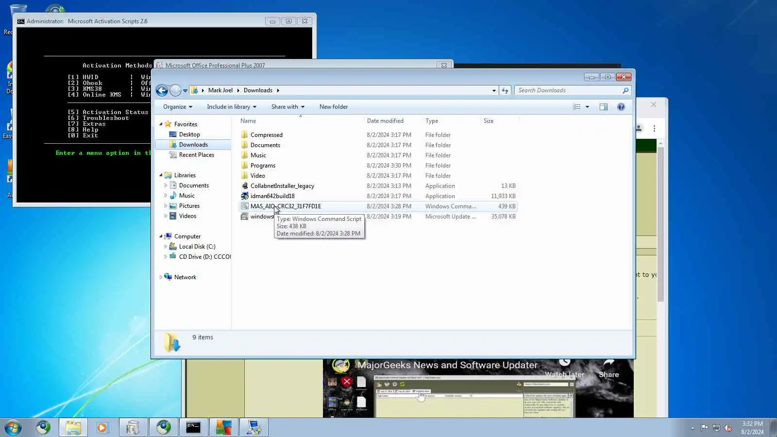Viewport: 777px width, 437px height.
Task: Click the Microsoft Office setup taskbar icon
Action: tap(133, 428)
